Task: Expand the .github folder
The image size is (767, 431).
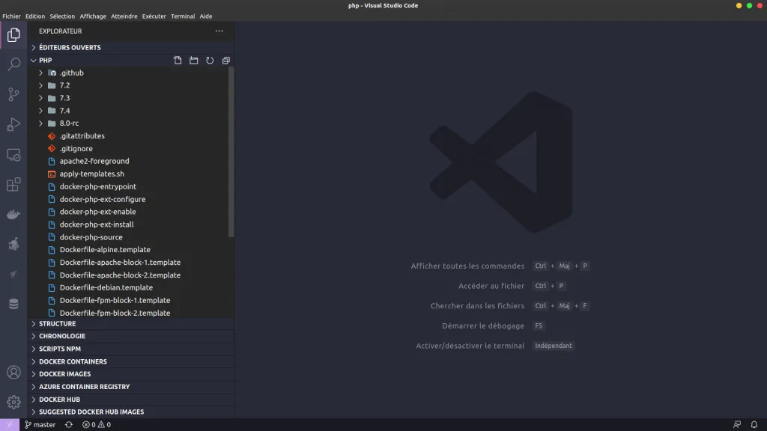Action: 71,73
